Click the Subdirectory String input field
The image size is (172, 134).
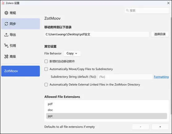(125, 77)
